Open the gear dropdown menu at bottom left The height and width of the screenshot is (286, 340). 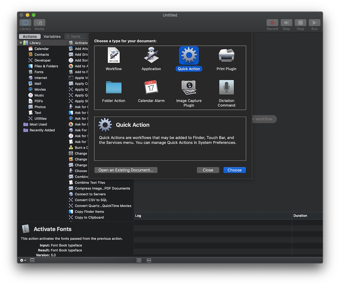click(23, 260)
